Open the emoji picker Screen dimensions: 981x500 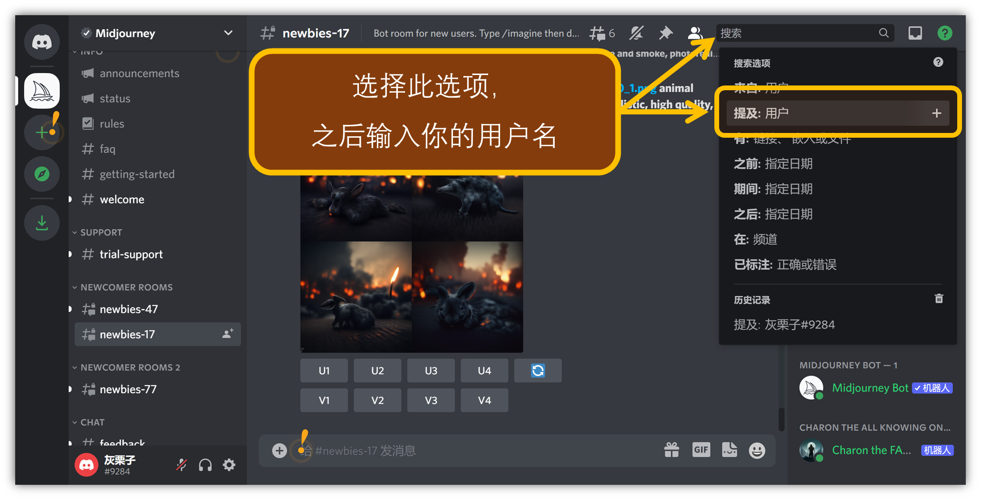(x=757, y=450)
